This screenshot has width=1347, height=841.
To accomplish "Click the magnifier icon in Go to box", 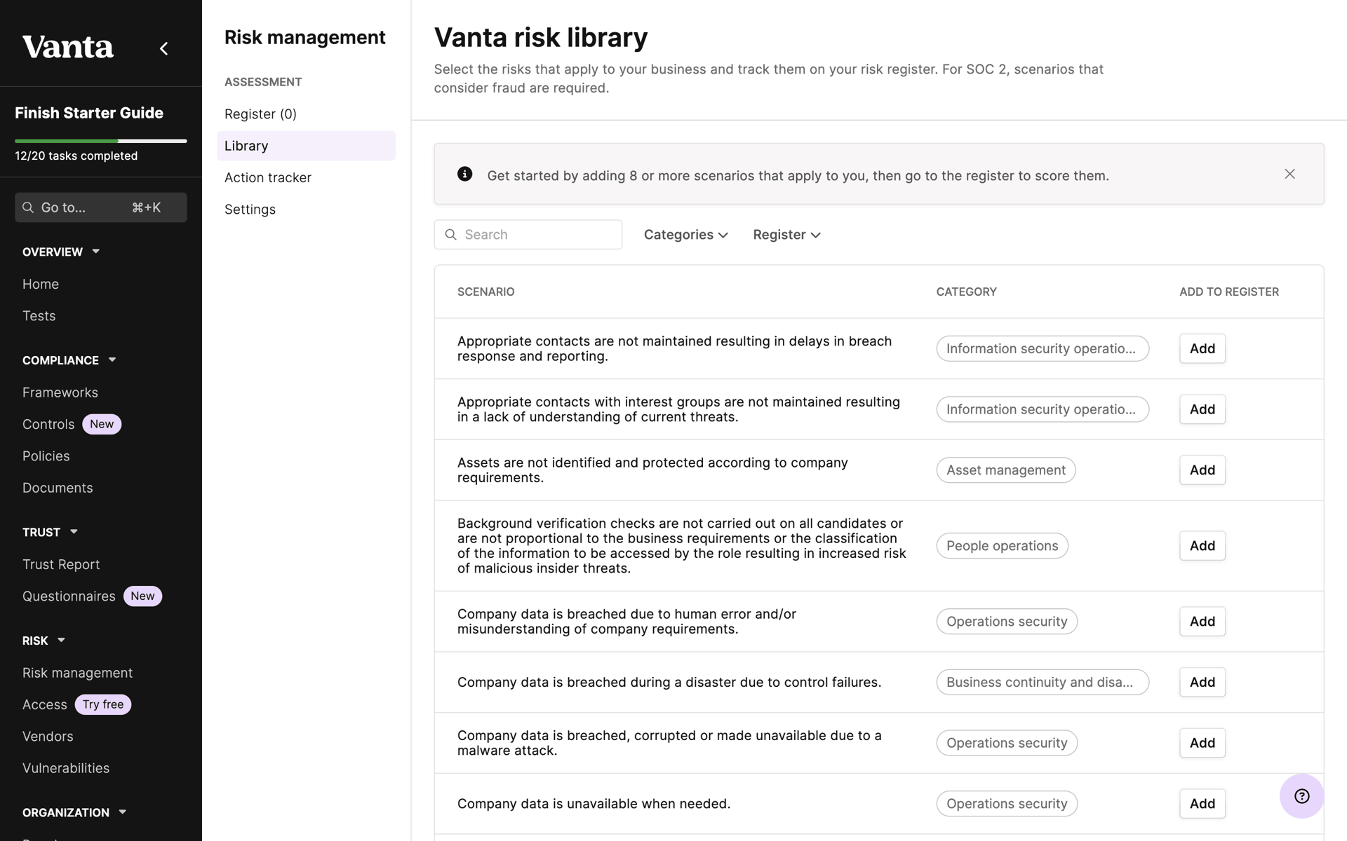I will [28, 207].
